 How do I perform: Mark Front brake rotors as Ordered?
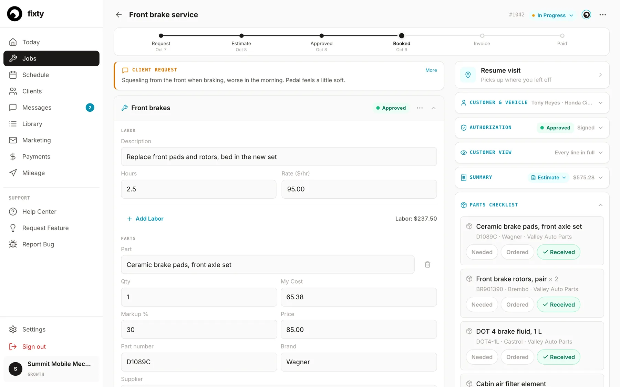(517, 305)
